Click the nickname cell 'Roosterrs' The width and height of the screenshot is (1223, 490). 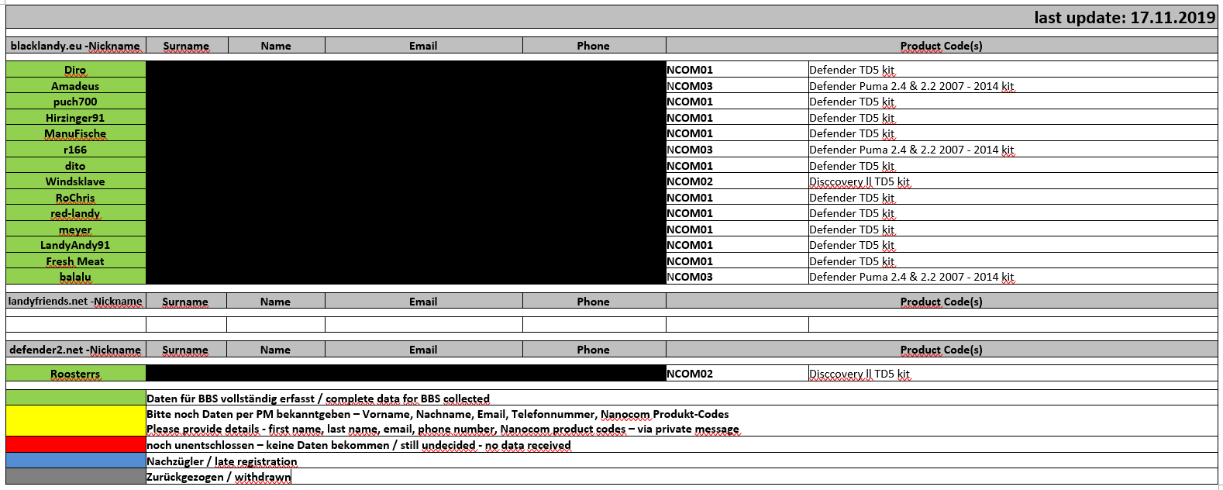[x=75, y=374]
